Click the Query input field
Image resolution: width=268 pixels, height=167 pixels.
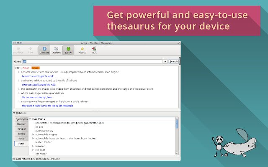point(92,61)
